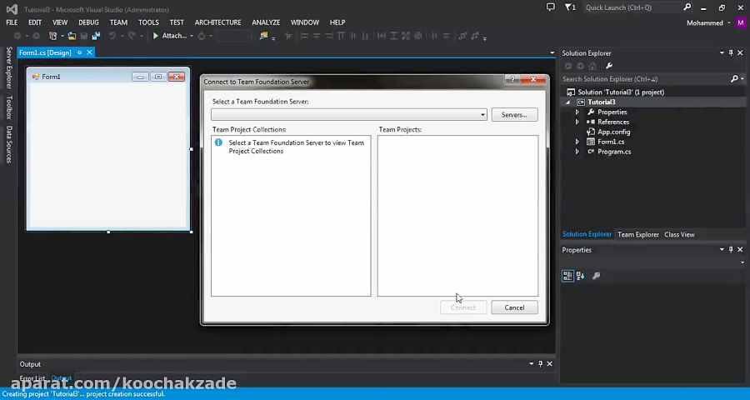Image resolution: width=750 pixels, height=400 pixels.
Task: Open the ARCHITECTURE menu
Action: [x=217, y=22]
